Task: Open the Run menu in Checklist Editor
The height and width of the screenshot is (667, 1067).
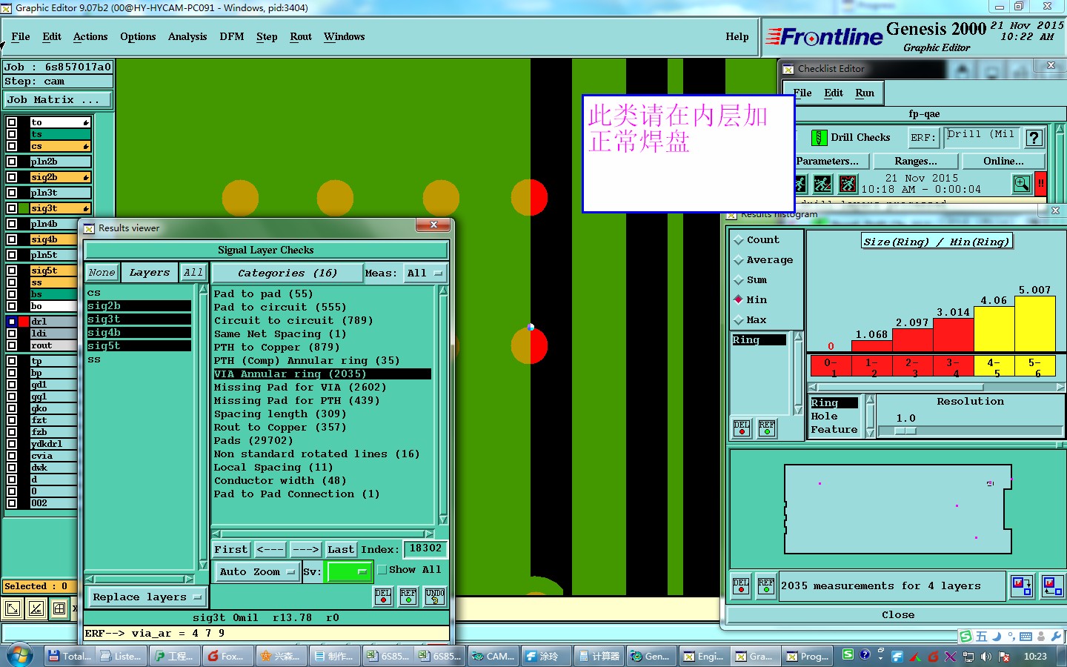Action: tap(865, 93)
